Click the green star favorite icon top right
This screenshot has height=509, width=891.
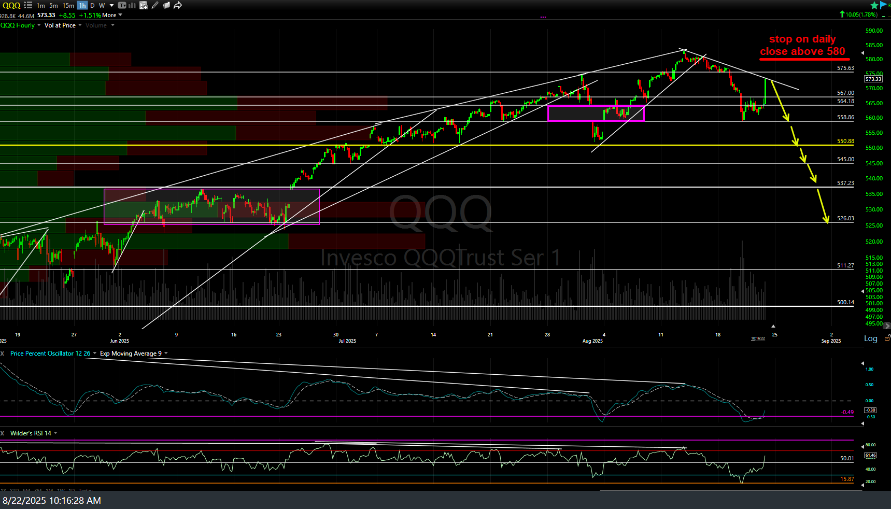point(875,5)
